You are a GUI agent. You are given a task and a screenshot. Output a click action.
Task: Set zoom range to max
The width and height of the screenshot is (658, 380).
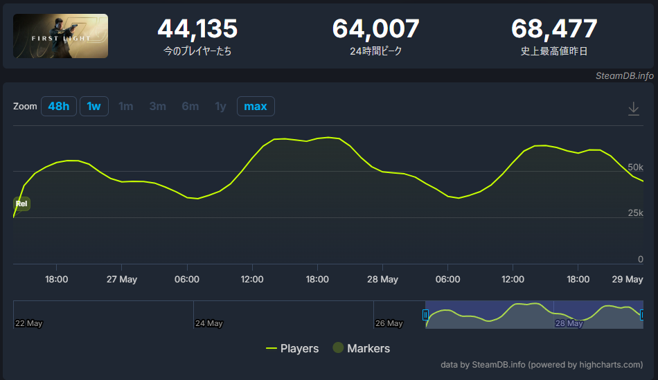tap(256, 106)
